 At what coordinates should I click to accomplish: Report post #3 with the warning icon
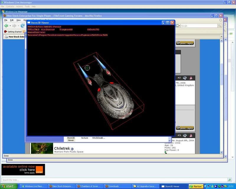click(x=191, y=136)
